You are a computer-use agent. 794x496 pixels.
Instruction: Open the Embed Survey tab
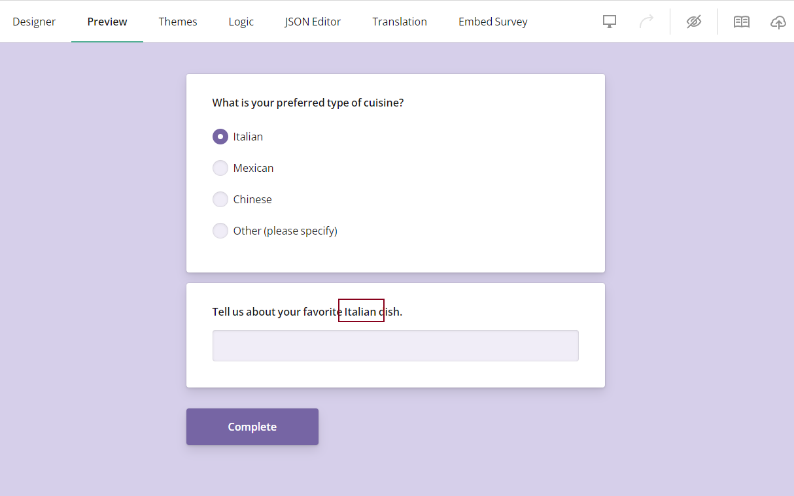click(x=492, y=21)
